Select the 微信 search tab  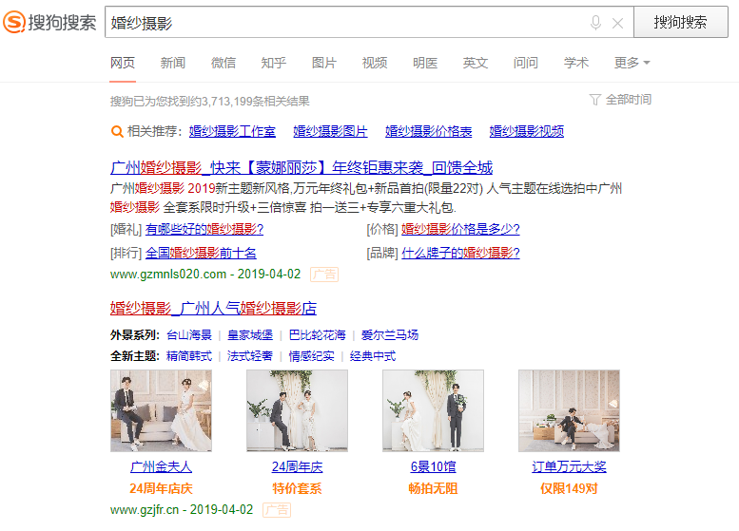tap(224, 63)
